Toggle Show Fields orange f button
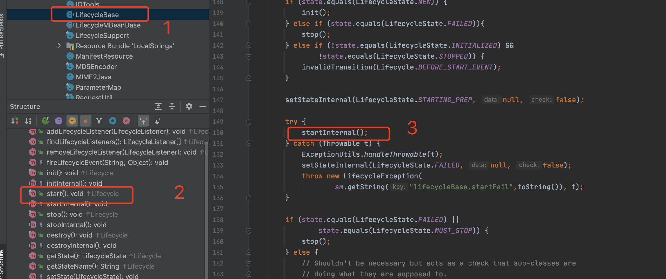This screenshot has width=666, height=279. (72, 121)
